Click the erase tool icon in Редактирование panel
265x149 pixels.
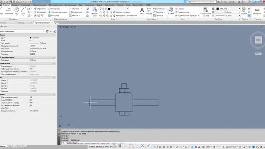(87, 9)
